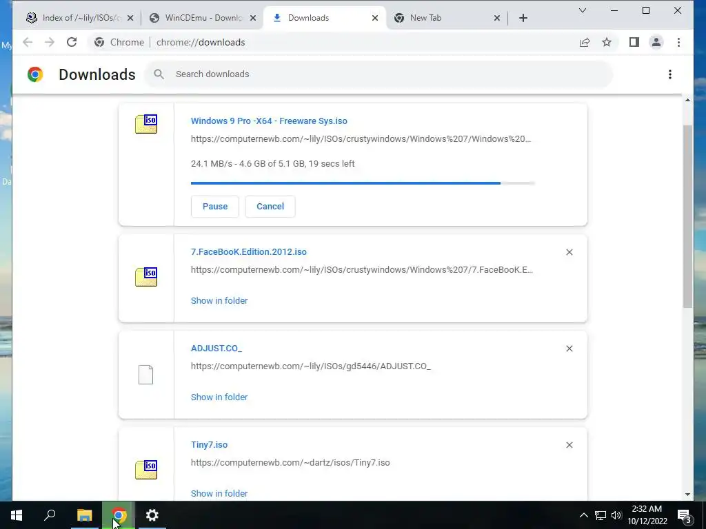Open Windows 9 Pro -X64 file link
The image size is (706, 529).
pyautogui.click(x=269, y=121)
